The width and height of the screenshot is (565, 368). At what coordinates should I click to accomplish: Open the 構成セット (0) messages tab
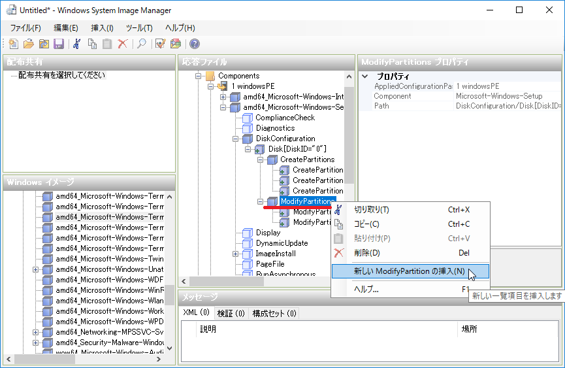274,313
